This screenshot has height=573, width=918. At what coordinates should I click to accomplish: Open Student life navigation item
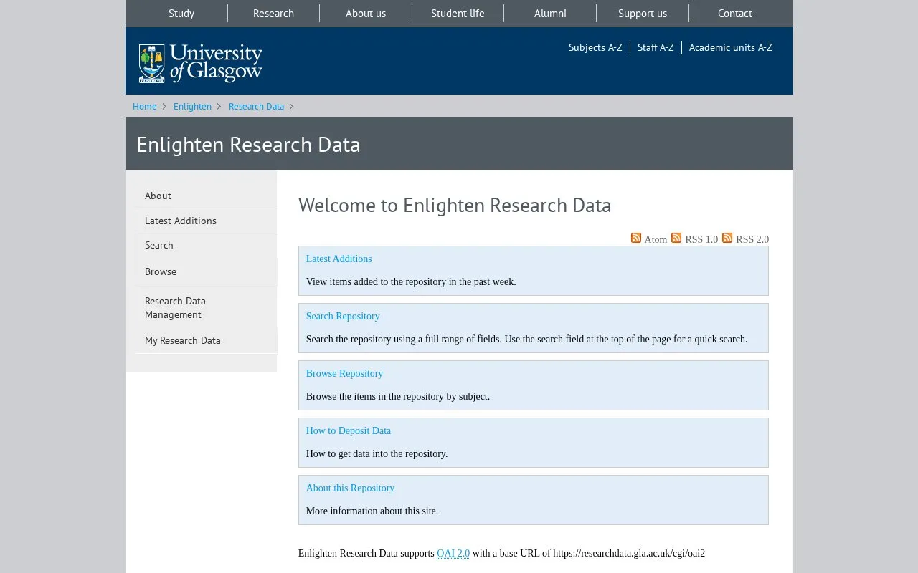pos(458,14)
